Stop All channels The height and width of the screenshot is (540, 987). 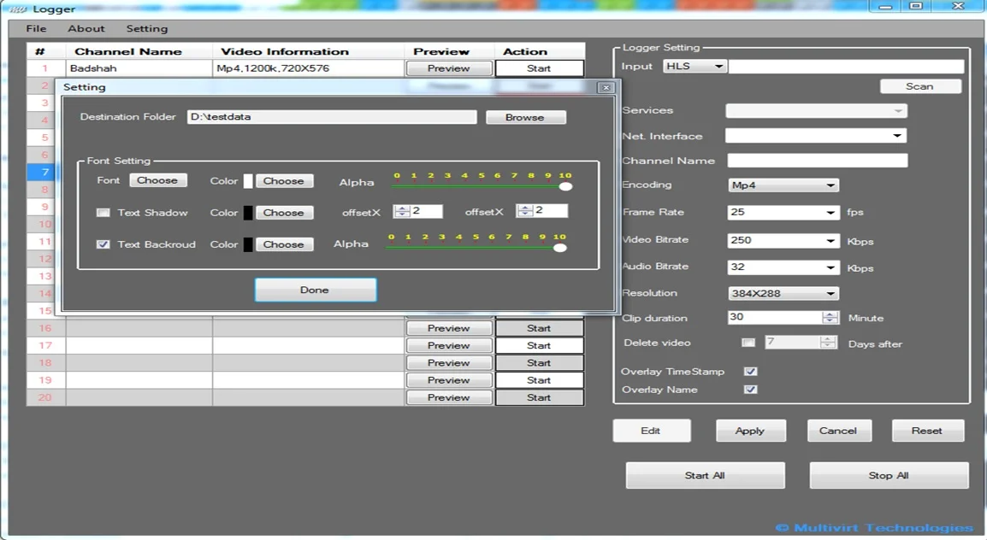click(x=888, y=474)
